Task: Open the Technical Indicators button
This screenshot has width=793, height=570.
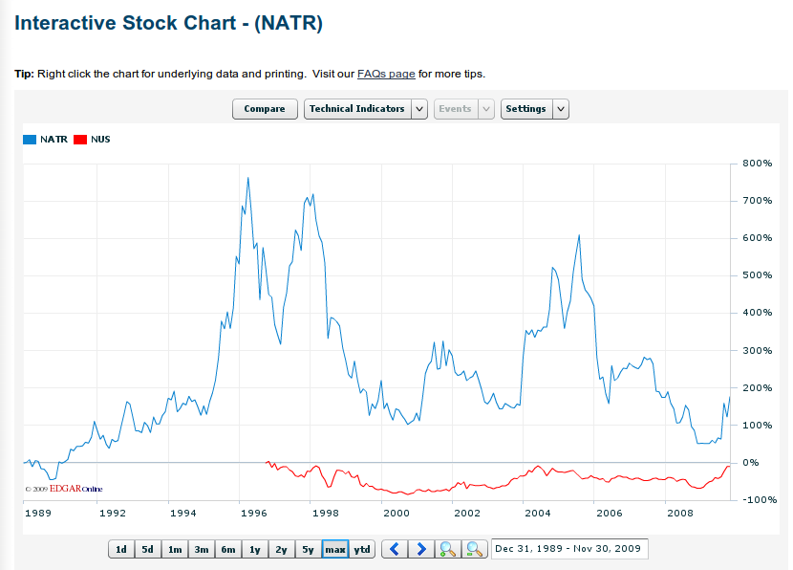Action: click(357, 109)
